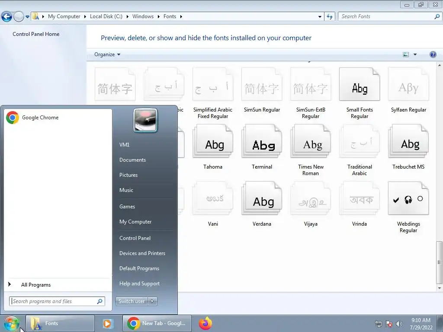Select the Small Fonts Regular icon
Screen dimensions: 443x332
[x=360, y=84]
